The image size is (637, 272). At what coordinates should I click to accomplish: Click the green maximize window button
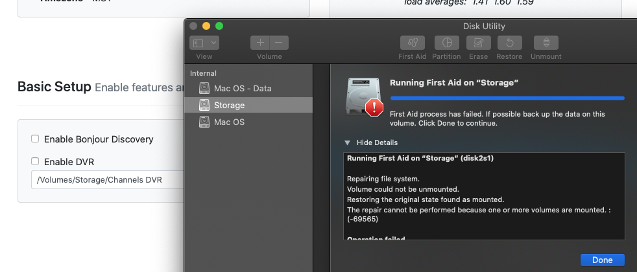(x=219, y=26)
